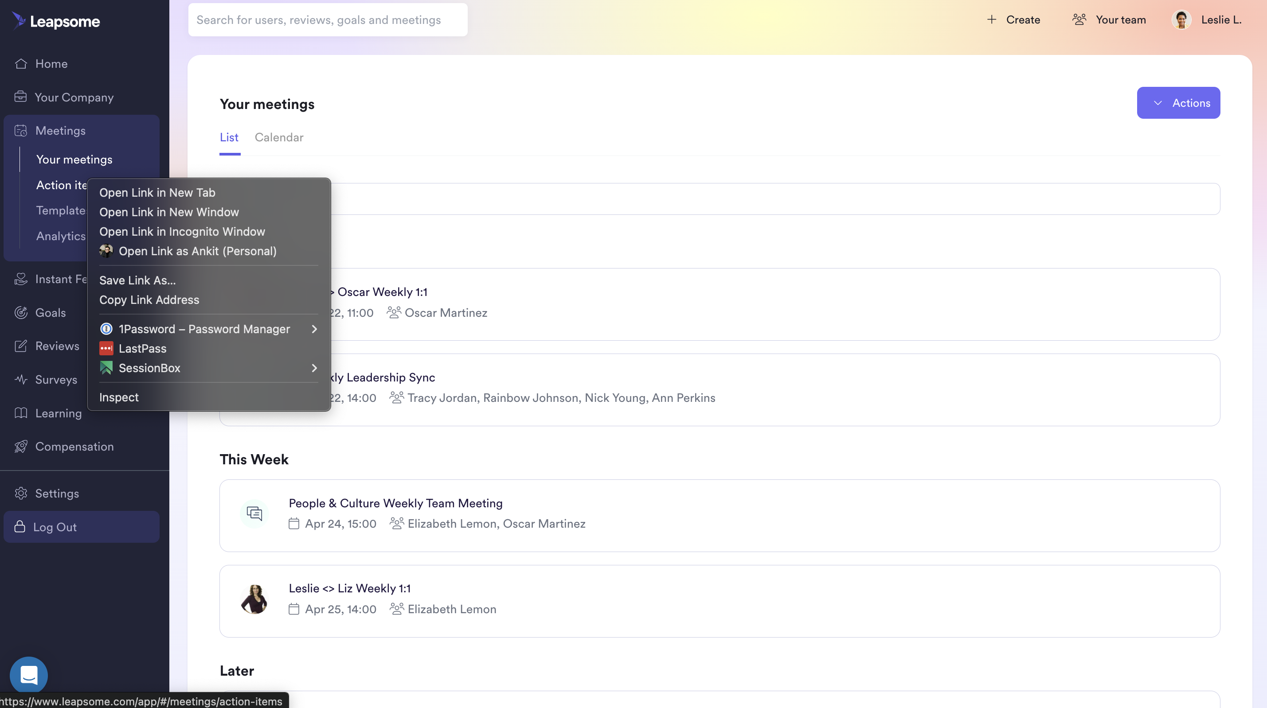Click calendar icon next to Apr 25, 14:00

[x=294, y=609]
